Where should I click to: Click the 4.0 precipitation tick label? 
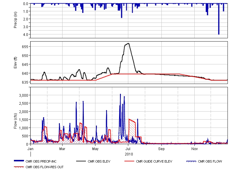click(x=26, y=34)
